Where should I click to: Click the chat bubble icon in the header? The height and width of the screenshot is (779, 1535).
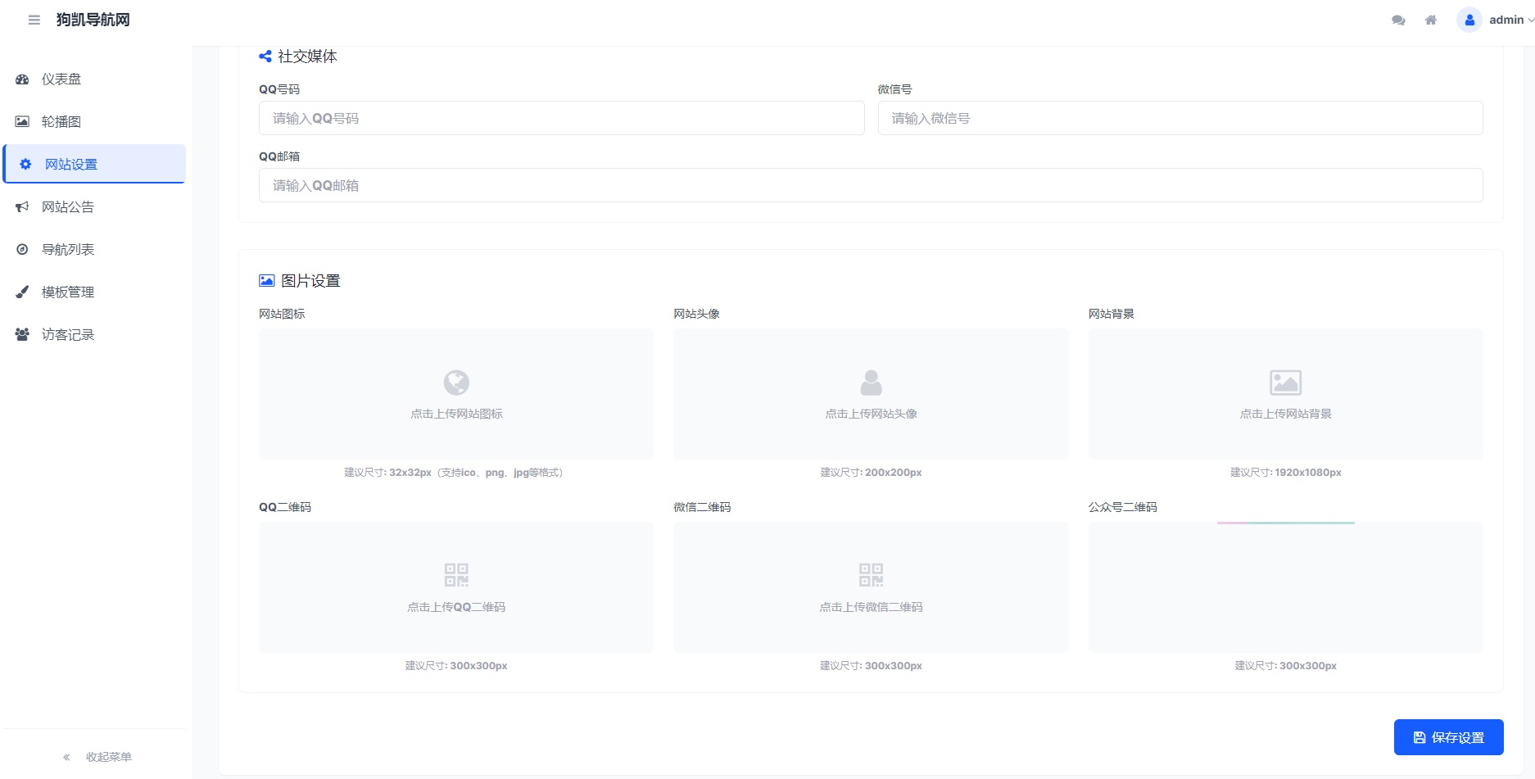tap(1397, 19)
